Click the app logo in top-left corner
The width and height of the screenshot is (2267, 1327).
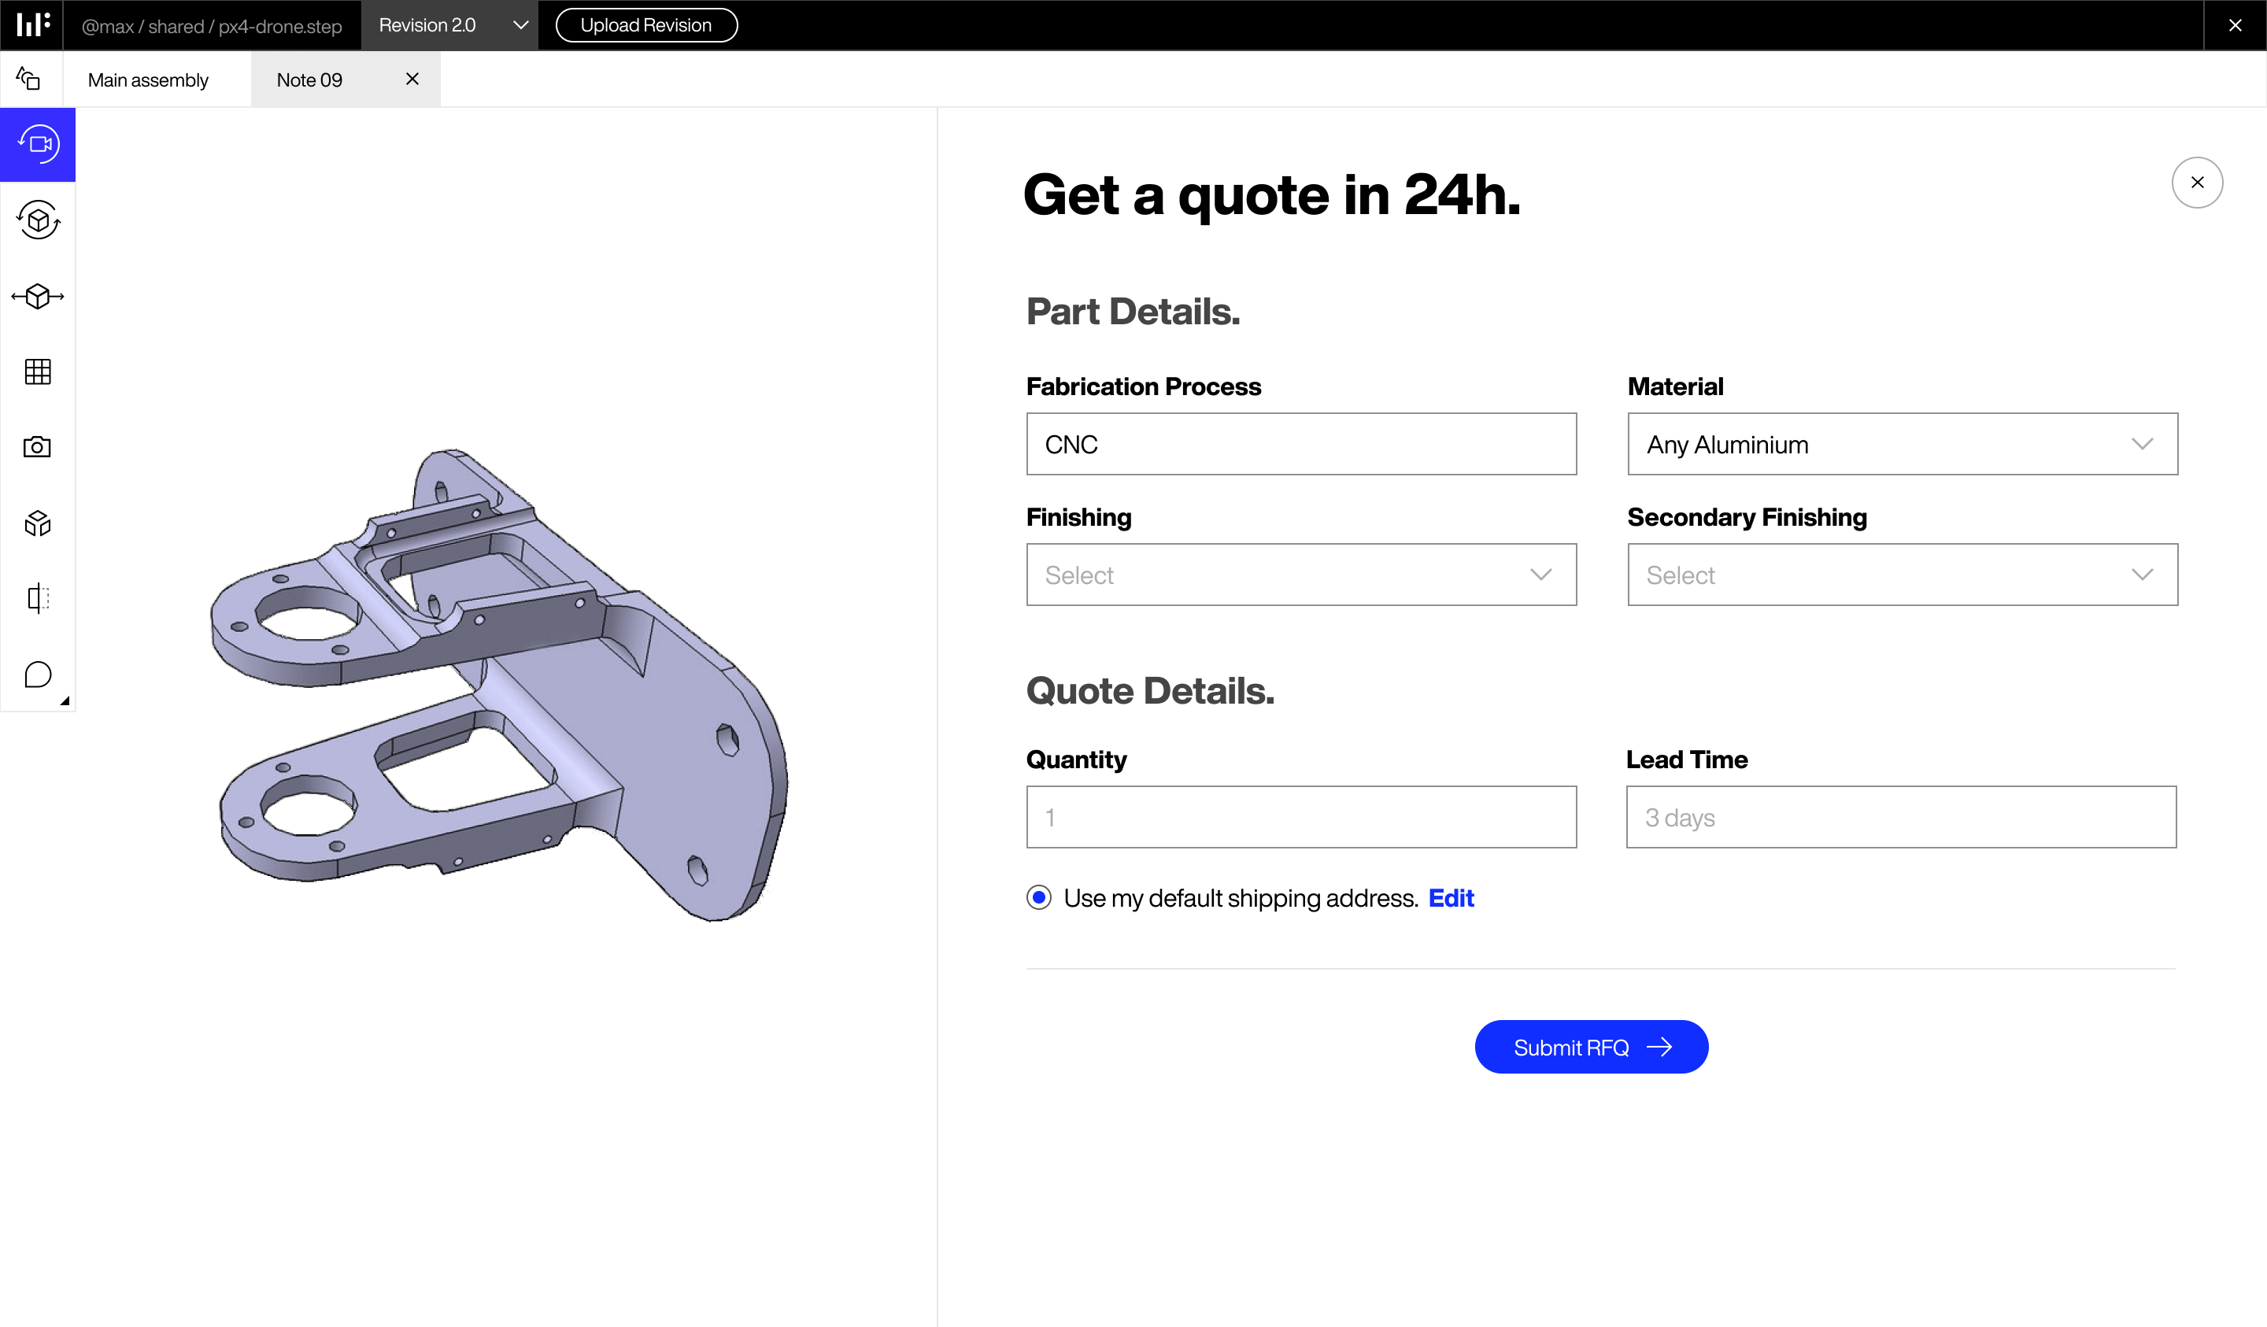pyautogui.click(x=31, y=24)
